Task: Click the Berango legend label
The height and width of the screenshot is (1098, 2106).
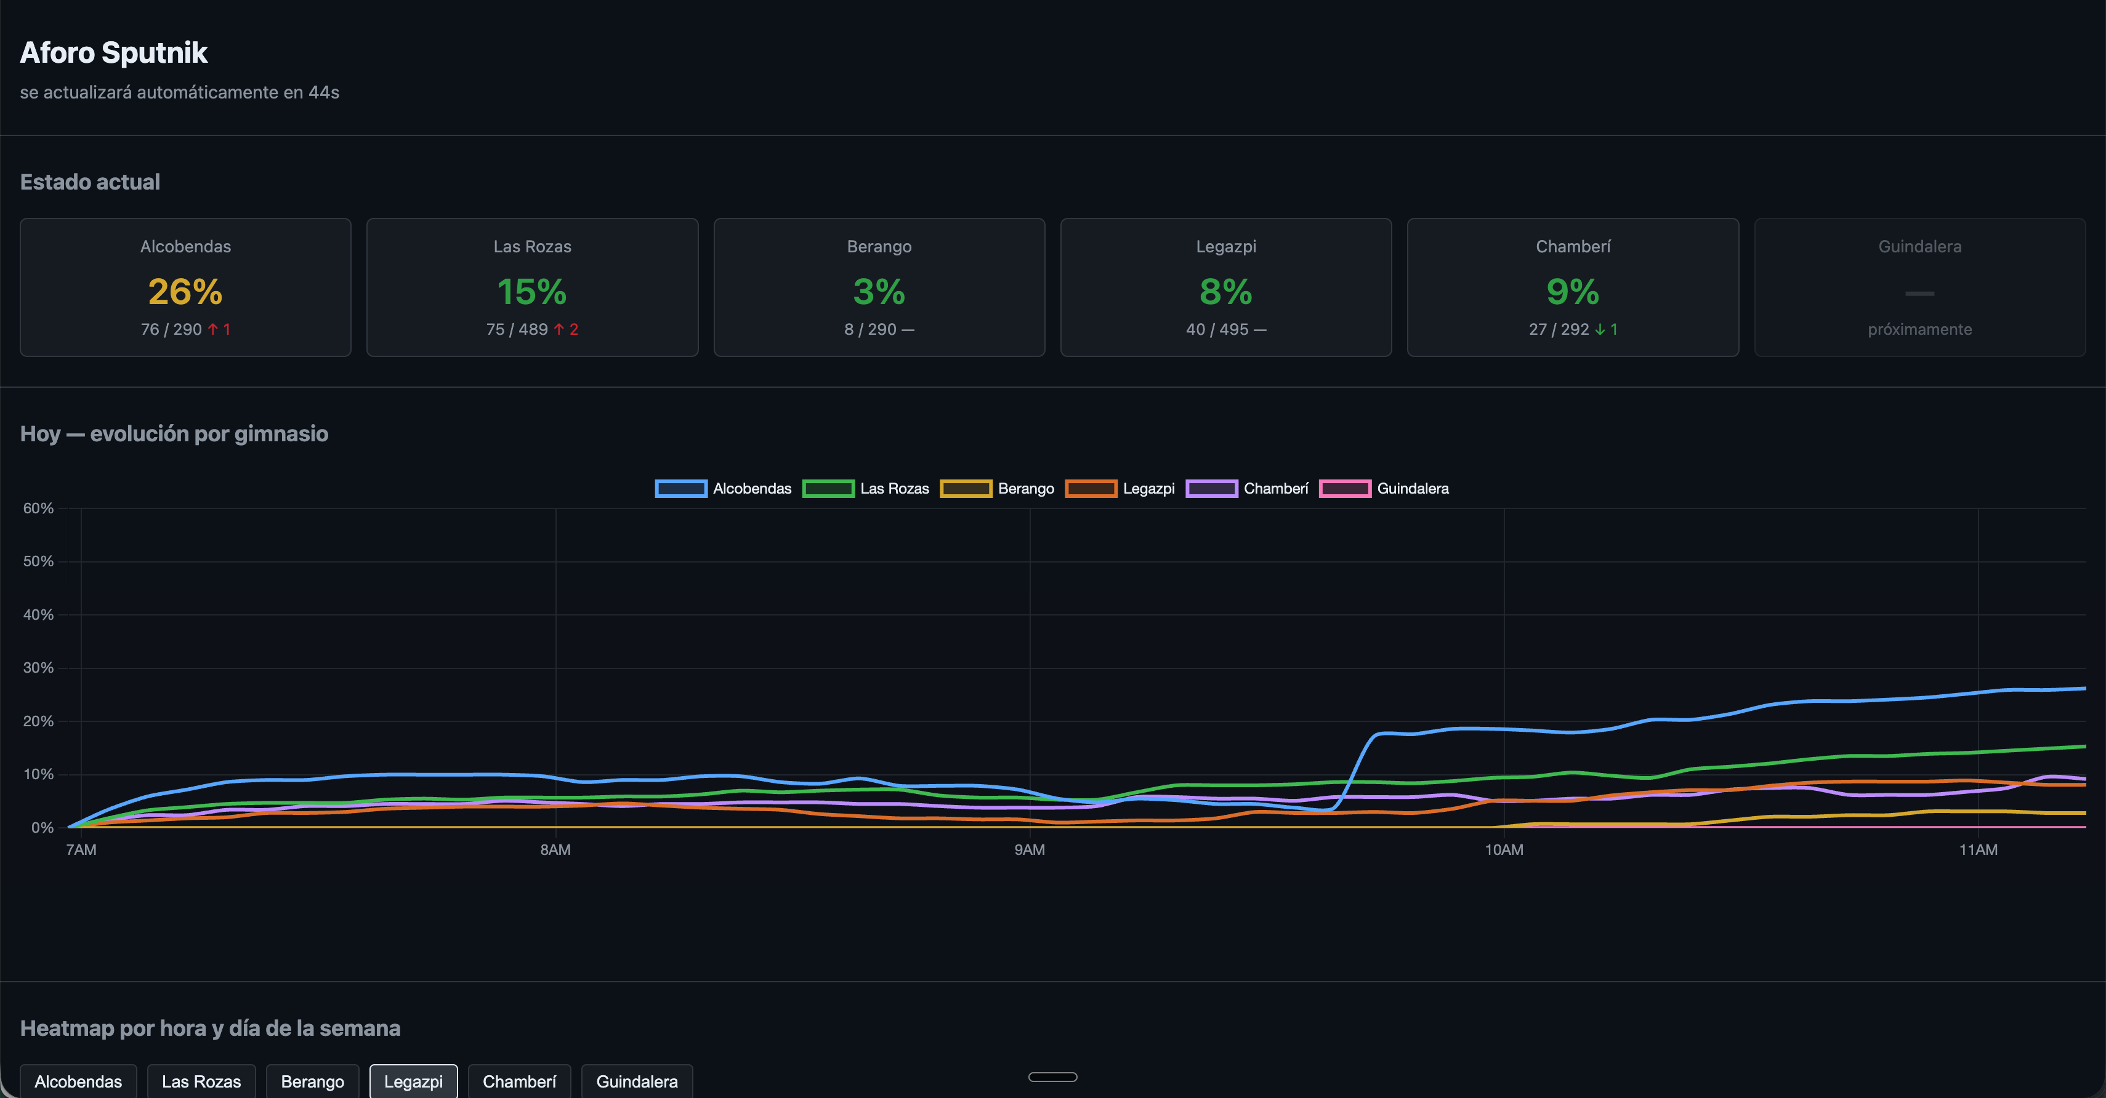Action: [1026, 489]
